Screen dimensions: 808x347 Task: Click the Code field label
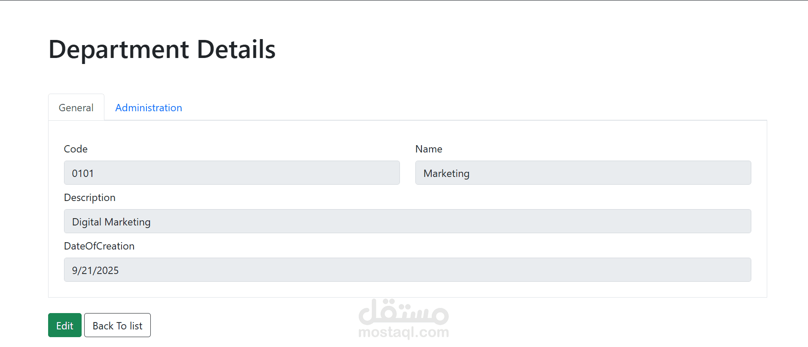[76, 149]
